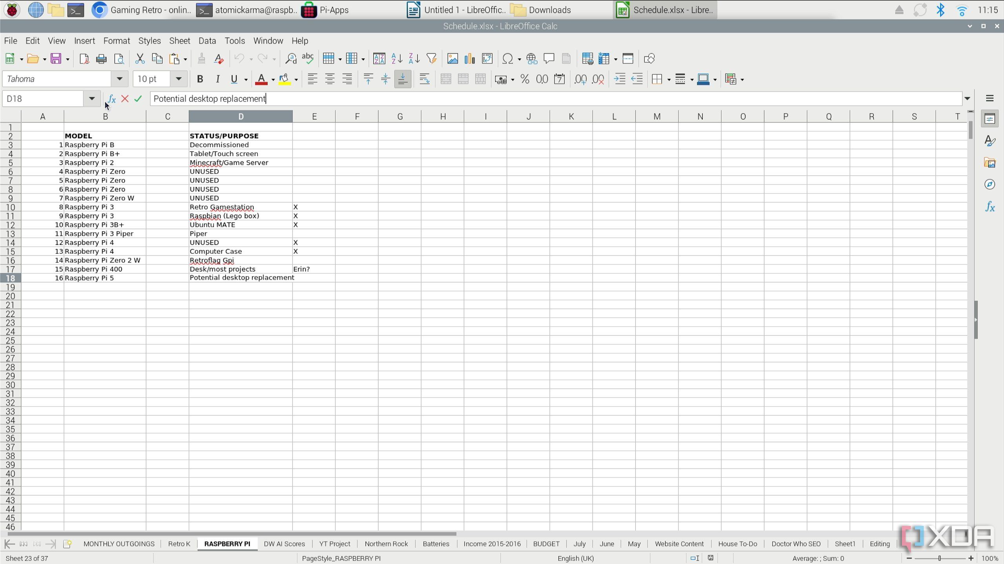Switch to the BUDGET sheet tab

[546, 544]
